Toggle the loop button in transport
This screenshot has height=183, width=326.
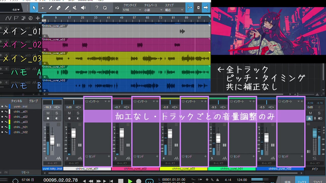coord(149,181)
